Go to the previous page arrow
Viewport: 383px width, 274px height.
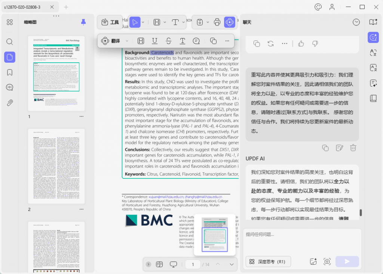[x=218, y=264]
